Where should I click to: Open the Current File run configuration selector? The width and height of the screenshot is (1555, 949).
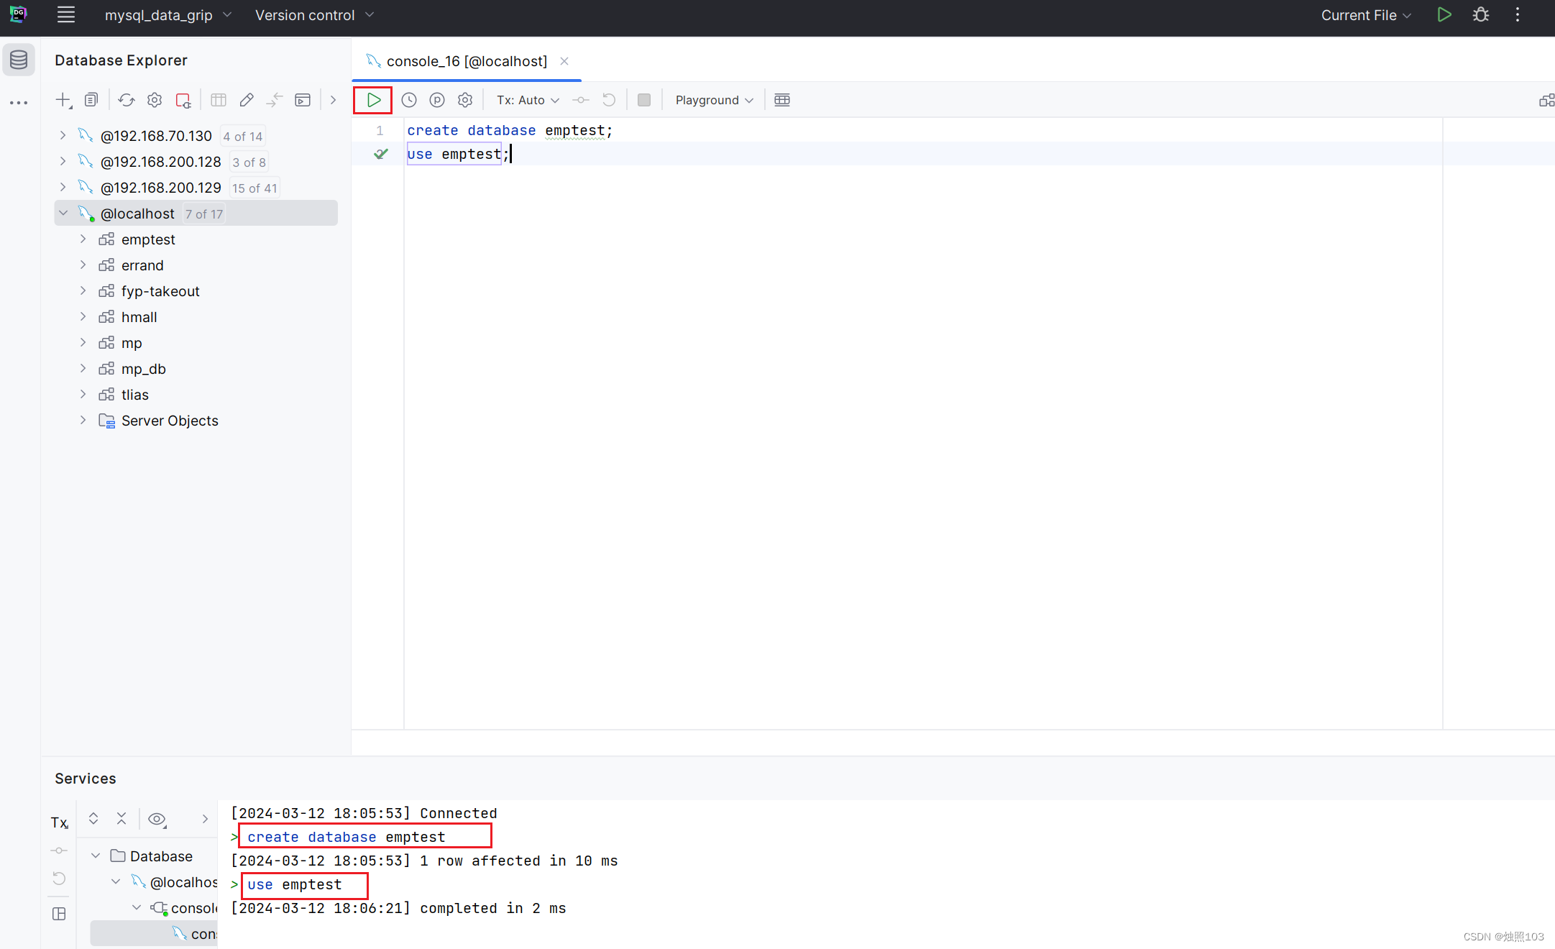[1365, 15]
